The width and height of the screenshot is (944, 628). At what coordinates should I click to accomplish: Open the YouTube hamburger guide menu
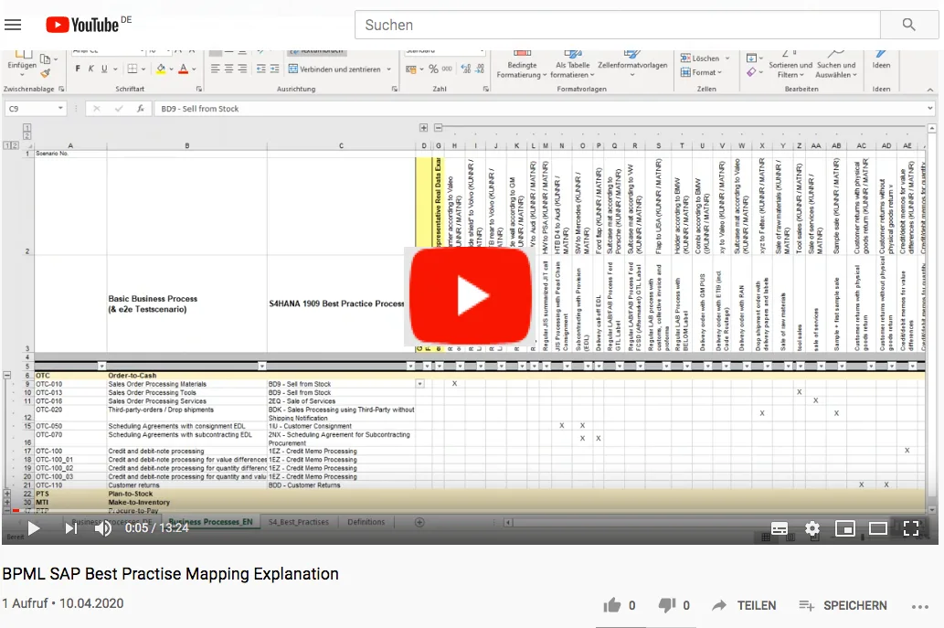(13, 25)
